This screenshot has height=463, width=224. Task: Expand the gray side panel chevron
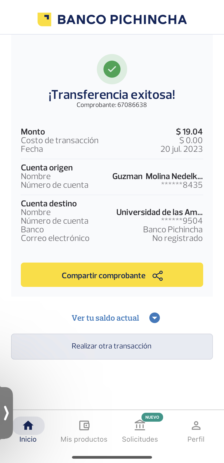[6, 413]
